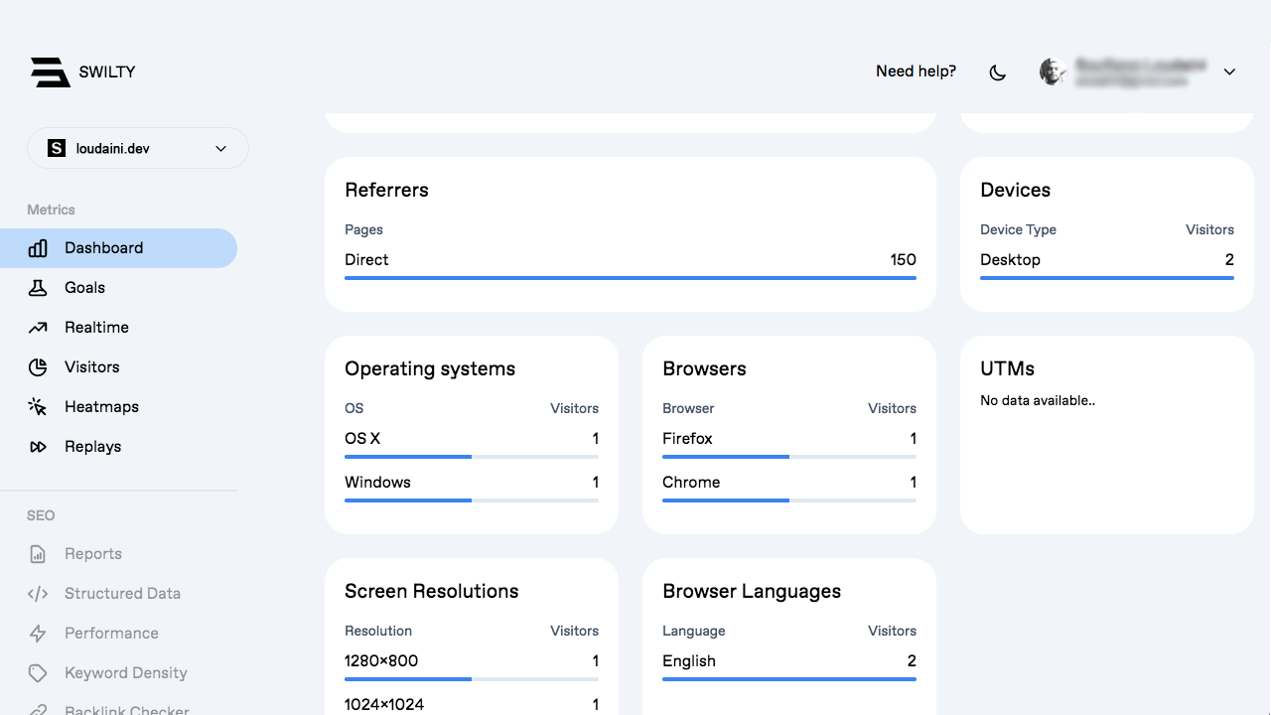Open Backlink Checker tool
Screen dimensions: 1271x715
(118, 704)
